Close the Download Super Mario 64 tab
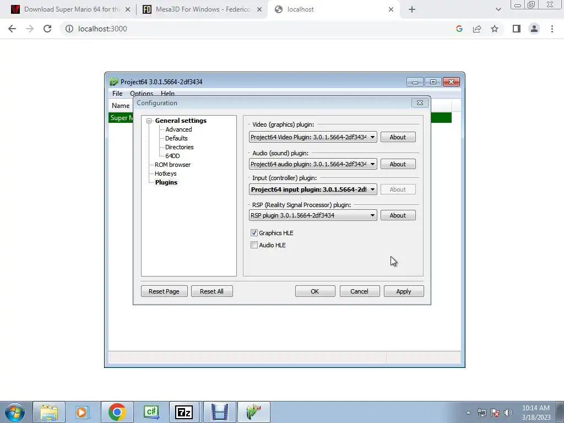The width and height of the screenshot is (564, 423). tap(128, 9)
